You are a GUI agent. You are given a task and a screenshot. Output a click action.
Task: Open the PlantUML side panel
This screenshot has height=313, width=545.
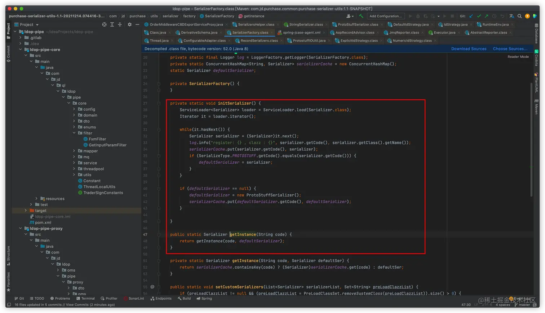pyautogui.click(x=536, y=83)
